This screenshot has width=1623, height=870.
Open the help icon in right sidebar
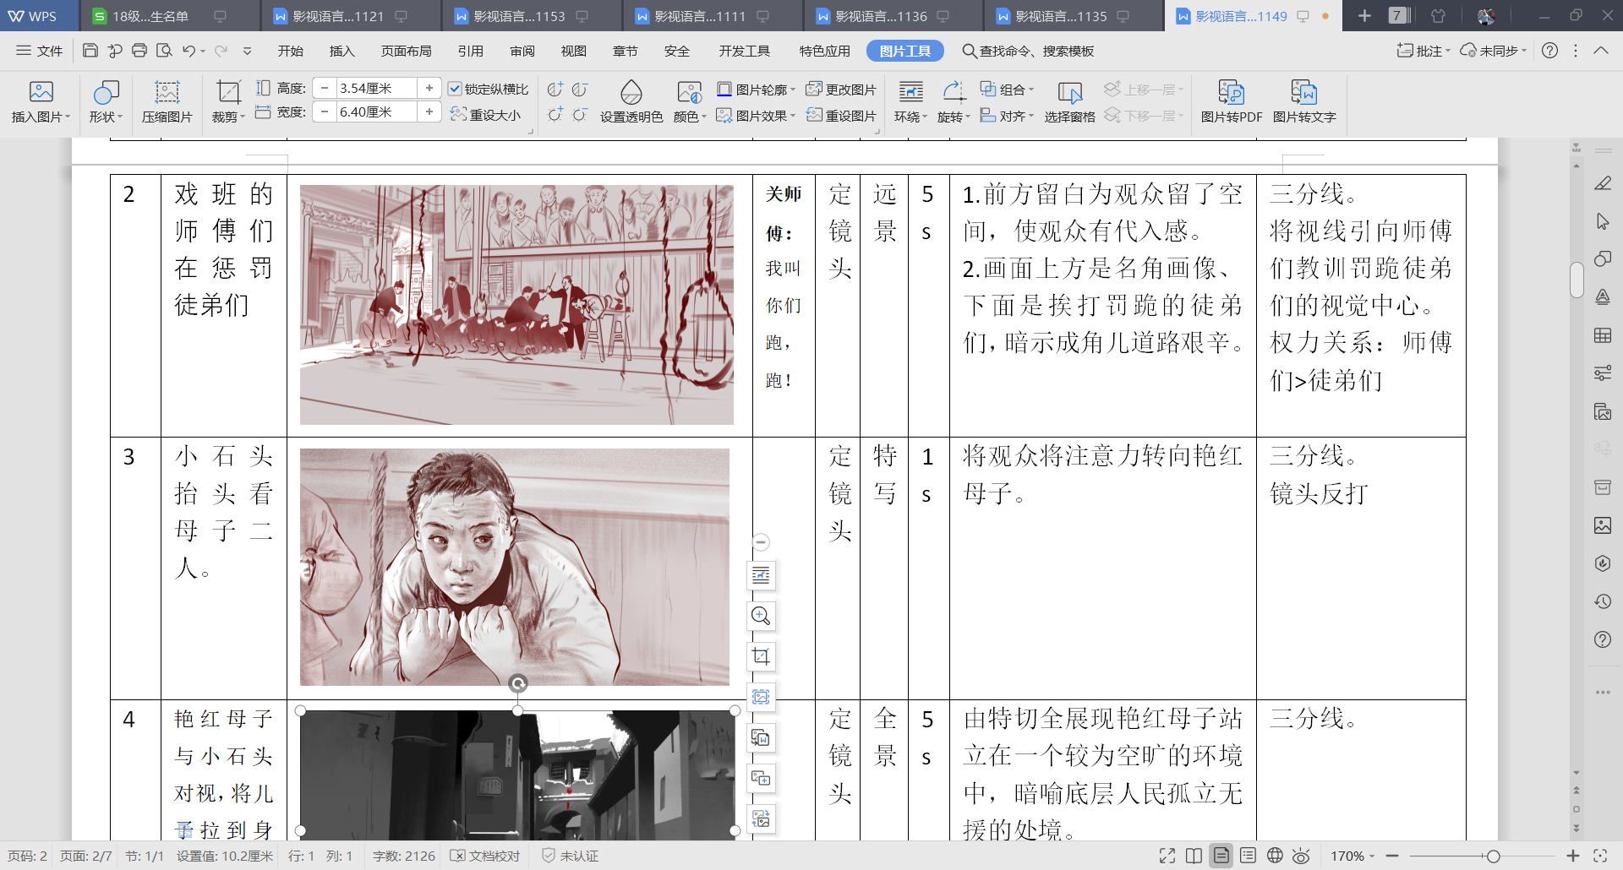coord(1602,639)
